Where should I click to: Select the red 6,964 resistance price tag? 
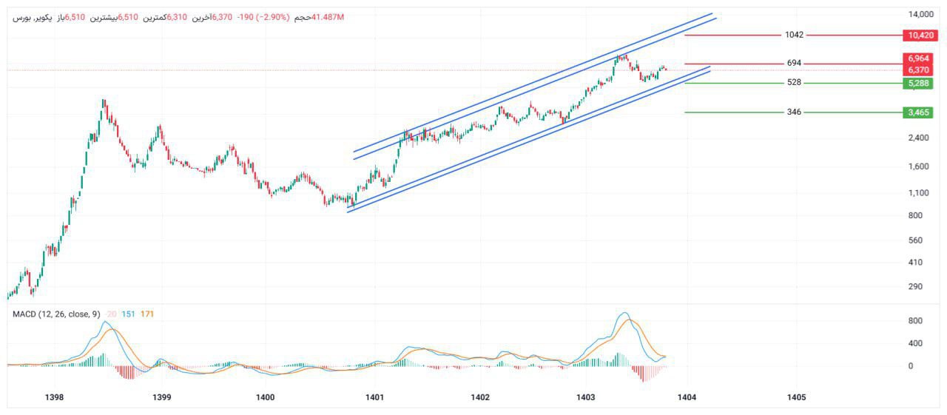pyautogui.click(x=917, y=58)
